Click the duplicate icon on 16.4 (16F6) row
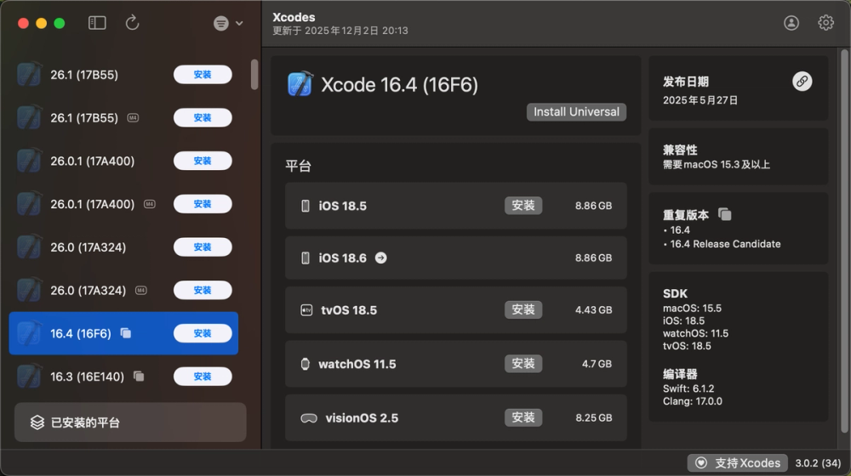This screenshot has width=851, height=476. click(x=126, y=333)
